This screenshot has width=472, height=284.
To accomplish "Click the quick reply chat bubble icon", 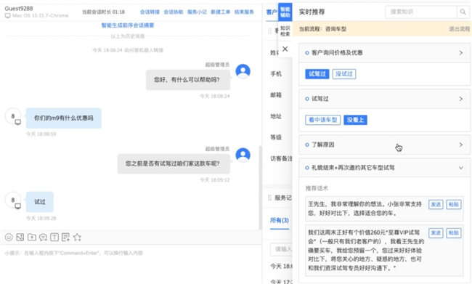I will pyautogui.click(x=43, y=238).
